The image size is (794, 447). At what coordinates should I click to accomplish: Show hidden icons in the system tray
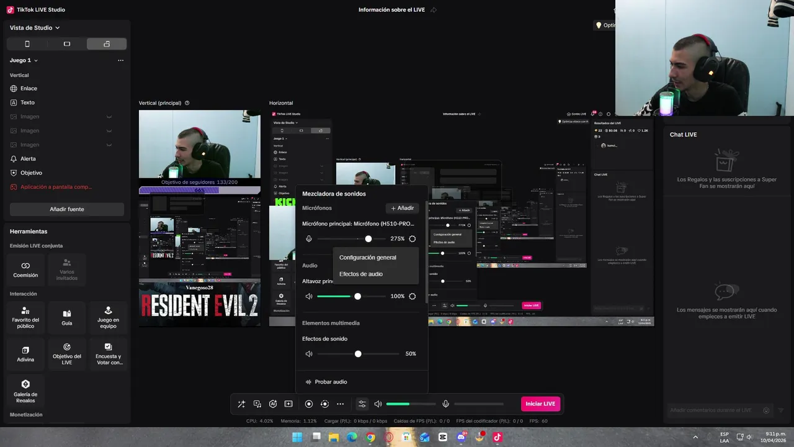point(695,437)
